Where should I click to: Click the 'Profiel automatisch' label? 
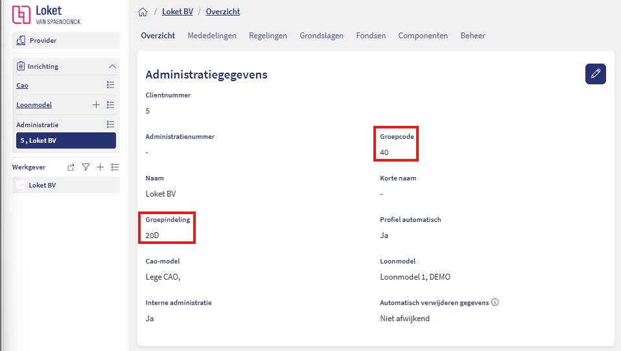(410, 220)
